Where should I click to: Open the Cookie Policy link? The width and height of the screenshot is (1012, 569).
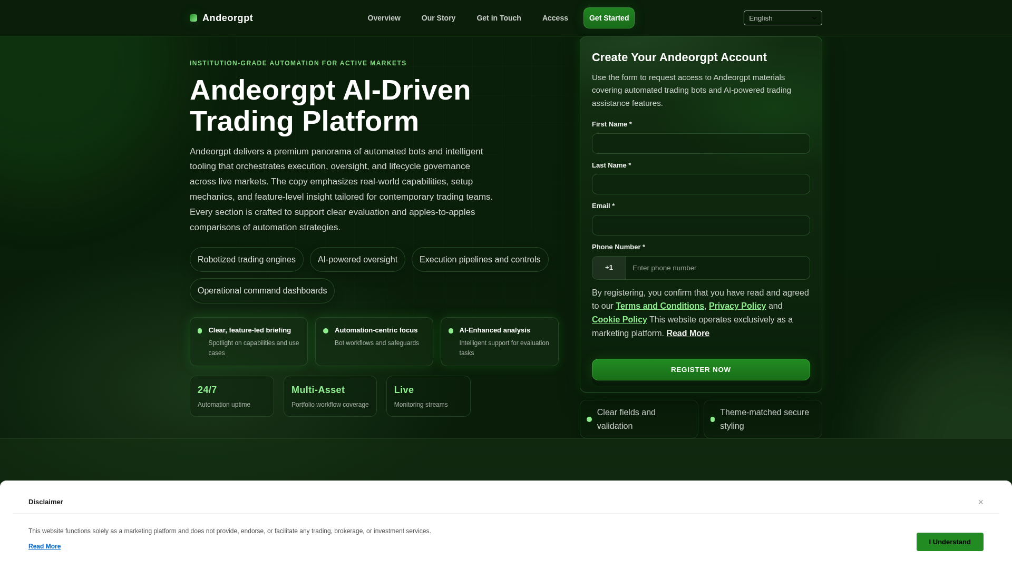(619, 320)
